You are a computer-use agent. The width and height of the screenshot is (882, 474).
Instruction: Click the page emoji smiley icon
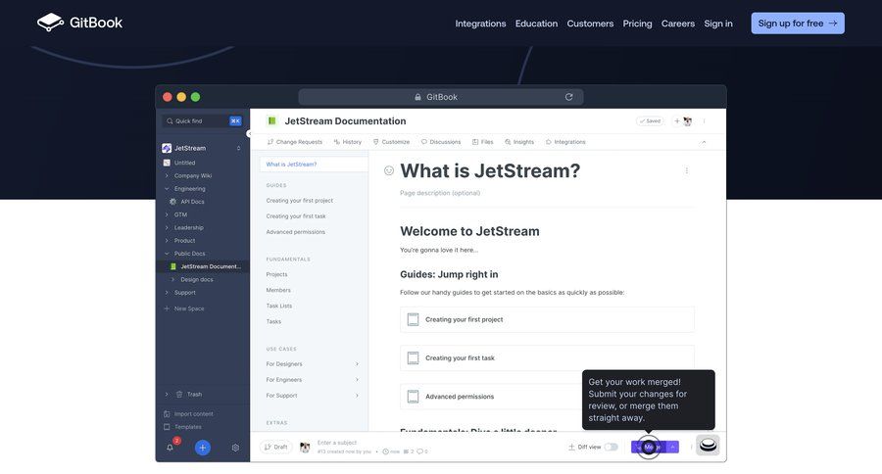(389, 170)
